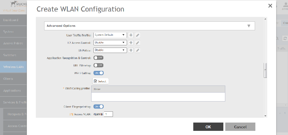Expand the OS Policy dropdown
Screen dimensions: 288x135
click(109, 50)
